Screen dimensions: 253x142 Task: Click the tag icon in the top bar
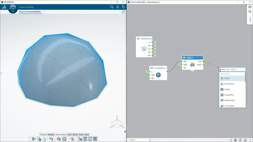pyautogui.click(x=123, y=7)
